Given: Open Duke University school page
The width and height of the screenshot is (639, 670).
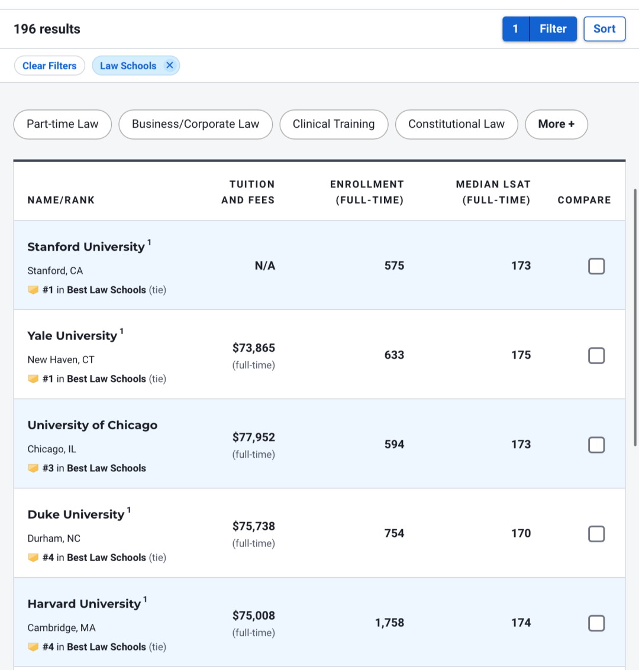Looking at the screenshot, I should click(76, 514).
